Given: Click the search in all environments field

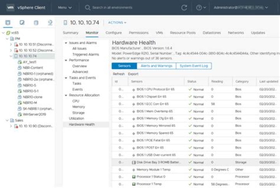Looking at the screenshot, I should point(112,7).
